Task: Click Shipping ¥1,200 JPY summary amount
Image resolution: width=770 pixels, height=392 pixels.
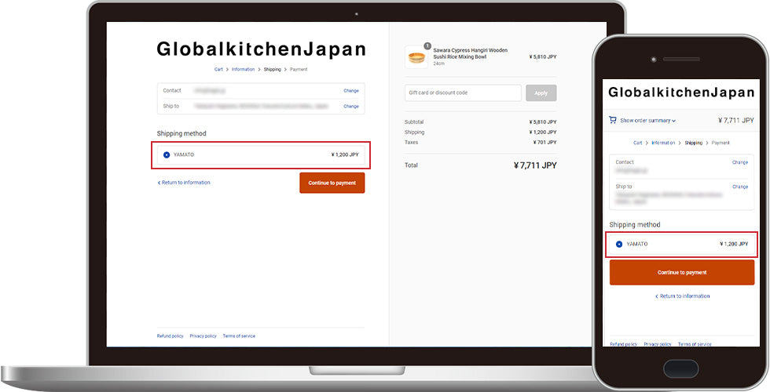Action: [543, 132]
